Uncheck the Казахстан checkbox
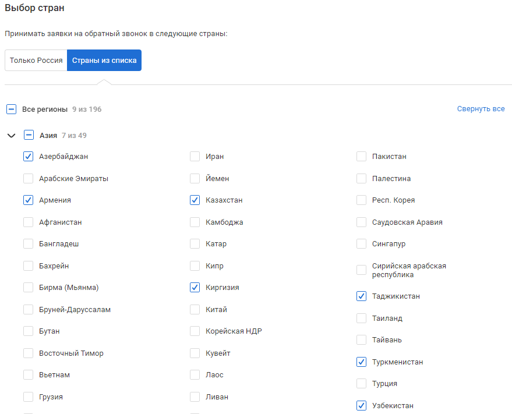 195,200
